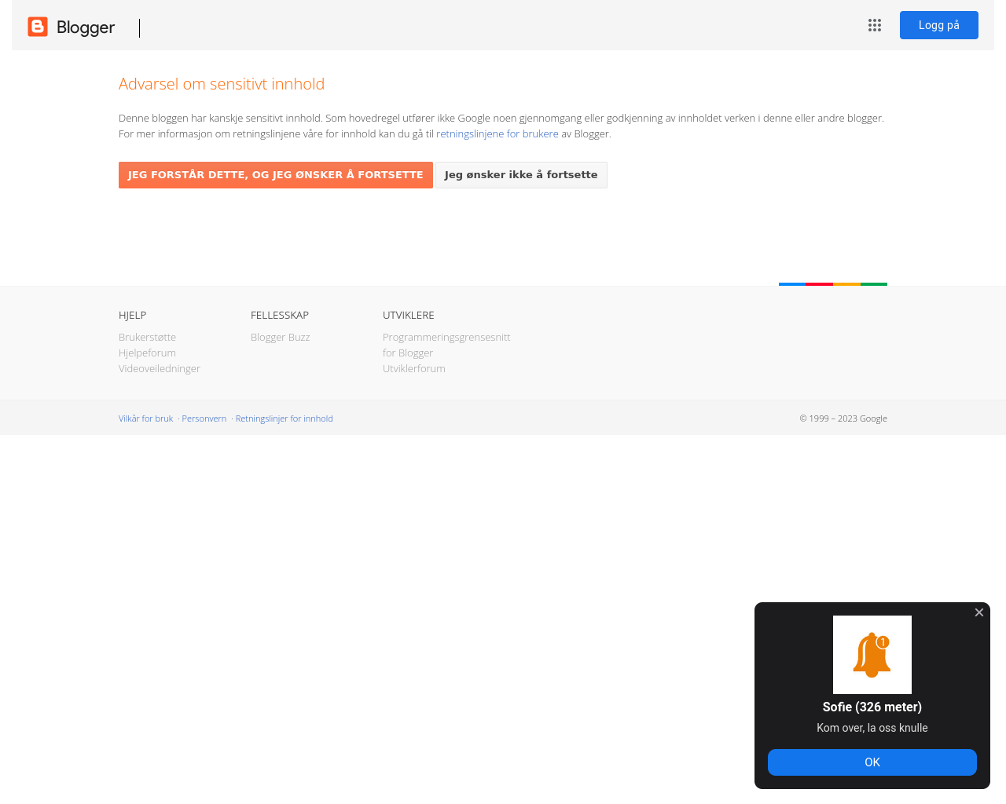The height and width of the screenshot is (804, 1006).
Task: Open the Google apps grid icon
Action: tap(875, 25)
